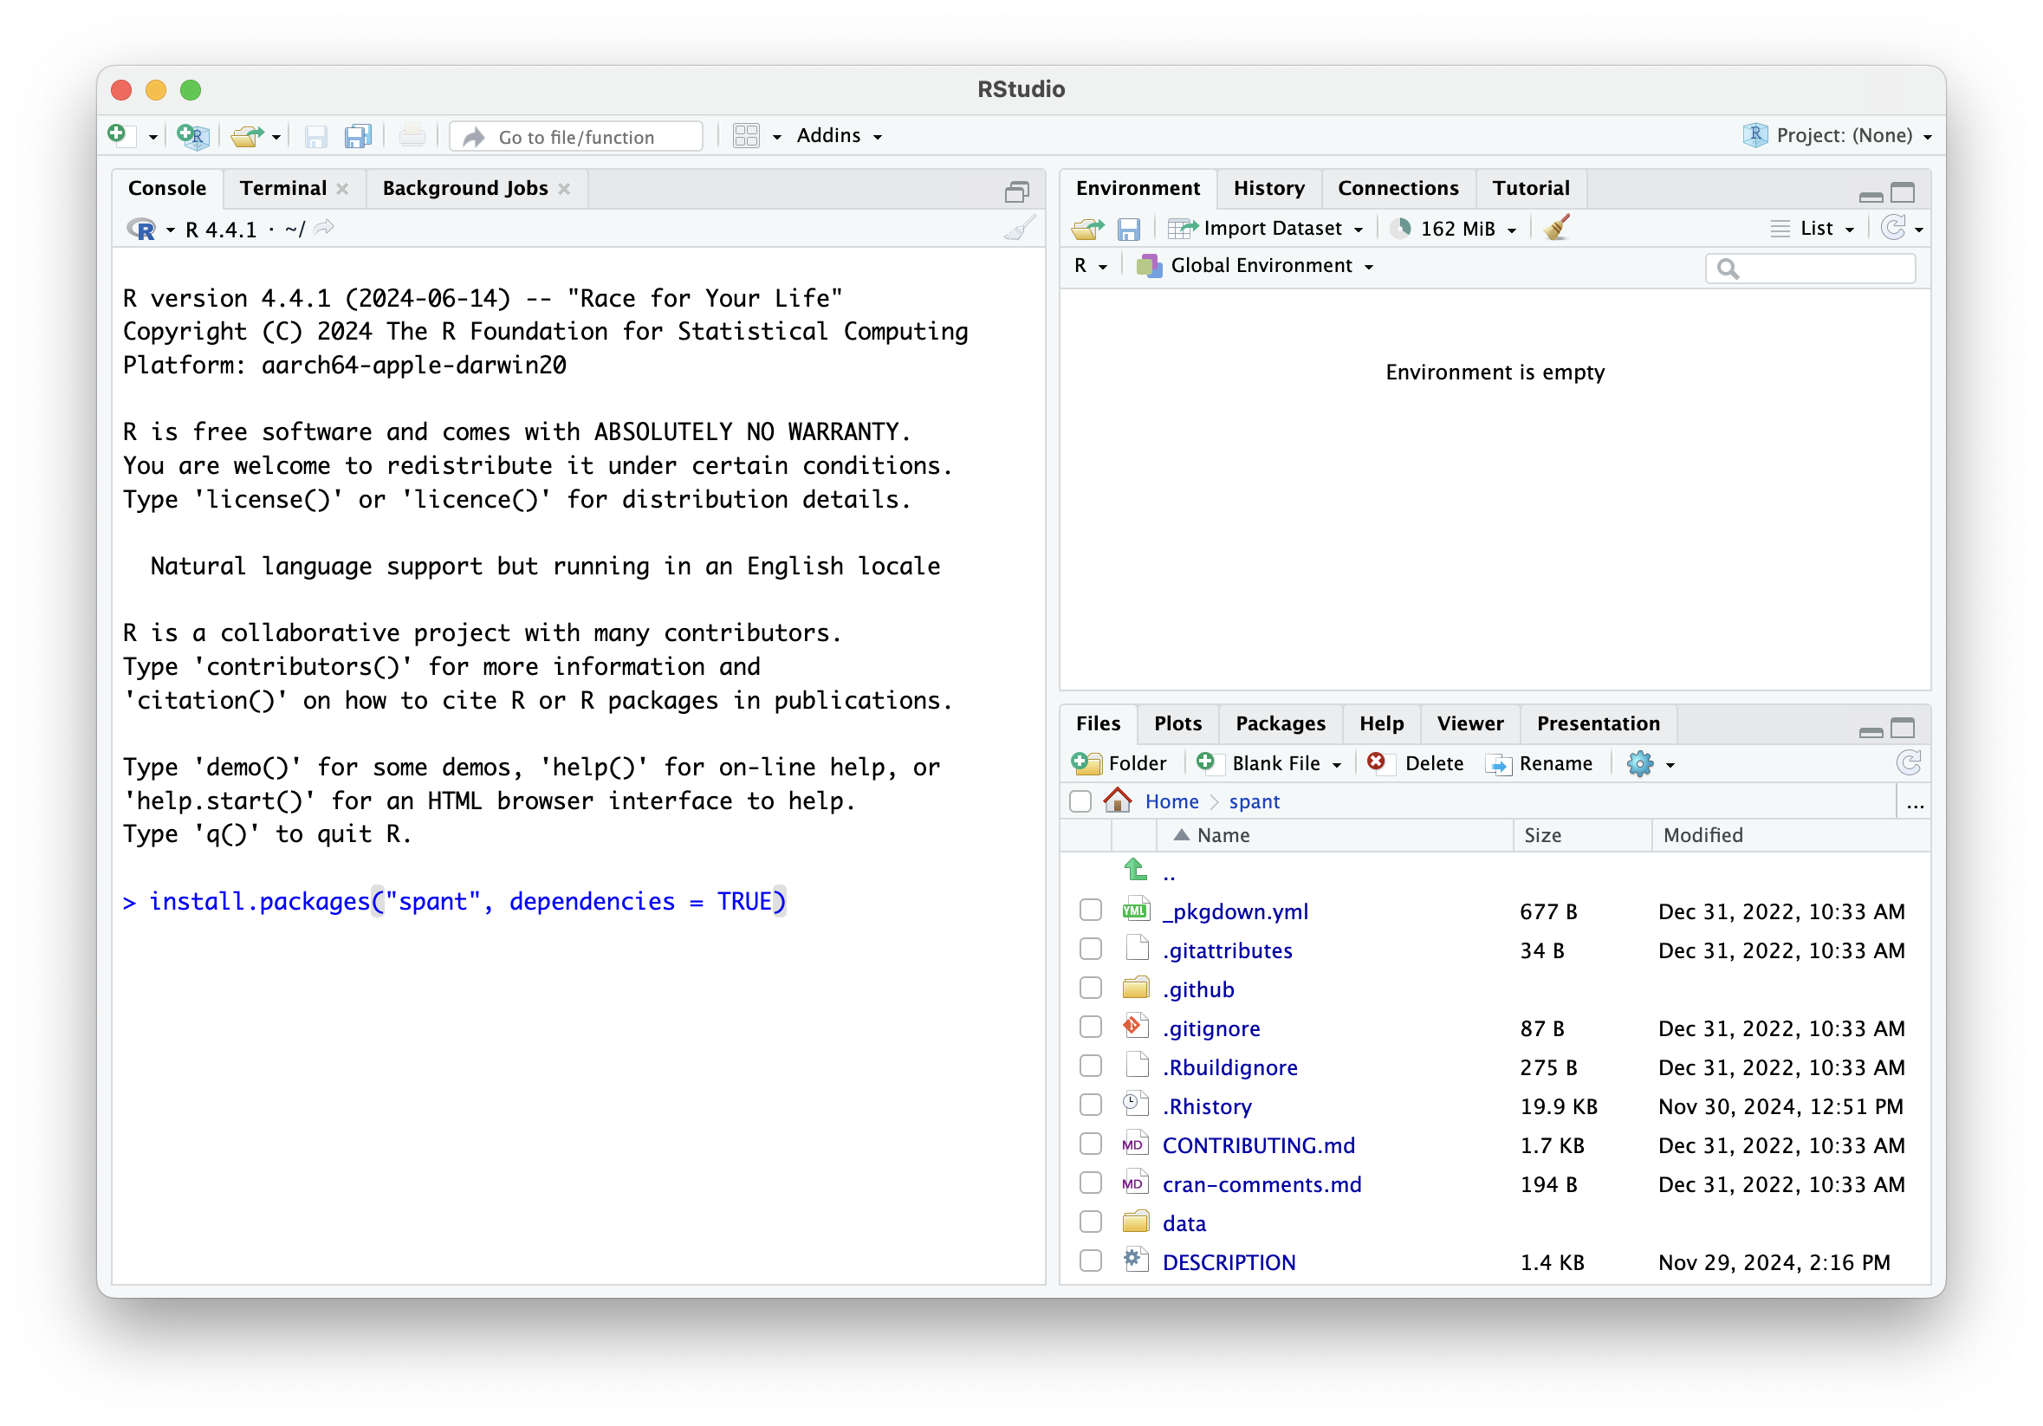
Task: Close the Terminal tab
Action: (341, 189)
